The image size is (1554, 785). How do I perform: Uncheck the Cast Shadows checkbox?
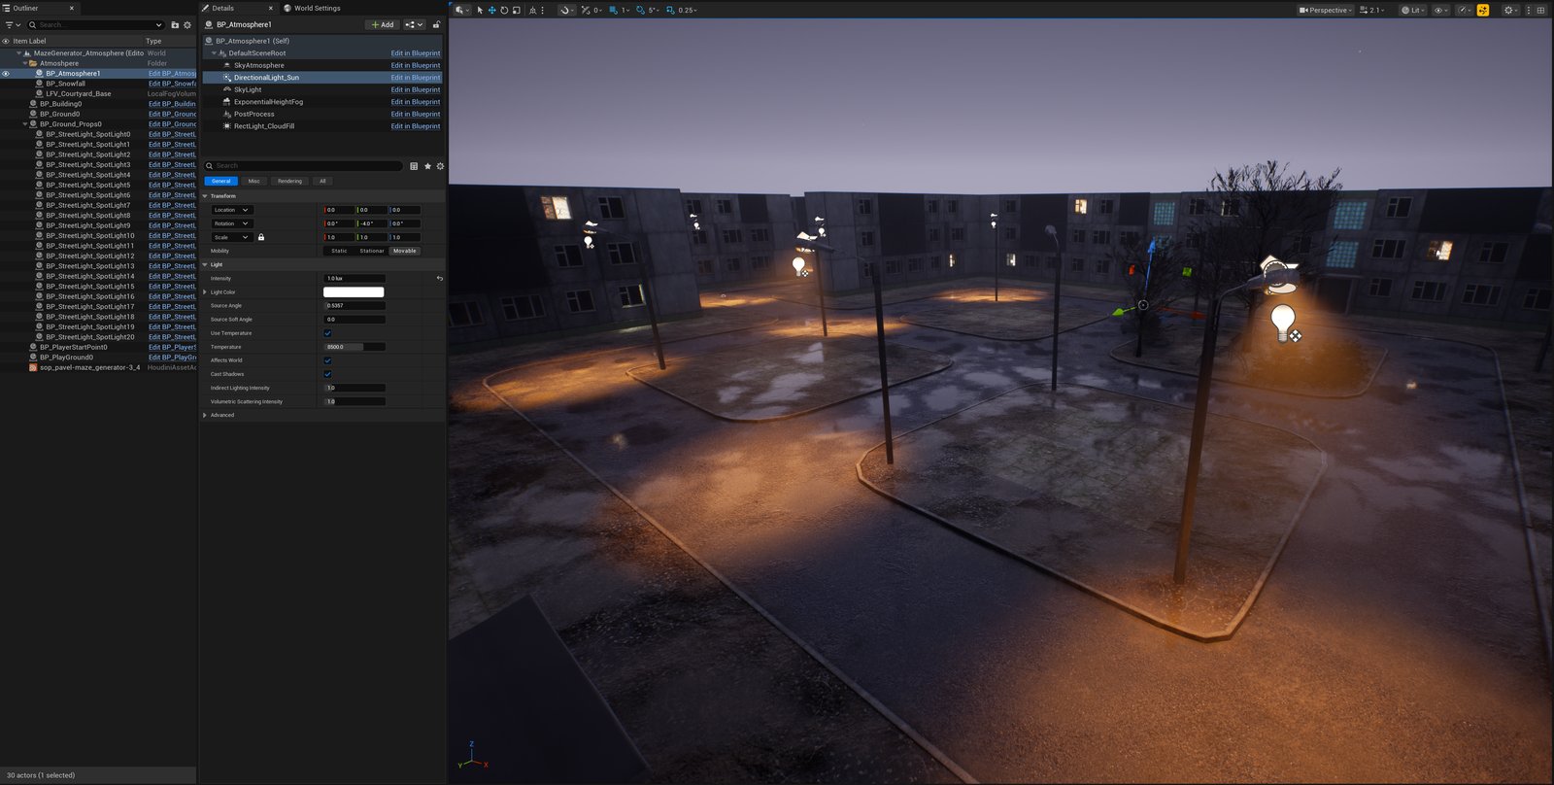coord(327,374)
